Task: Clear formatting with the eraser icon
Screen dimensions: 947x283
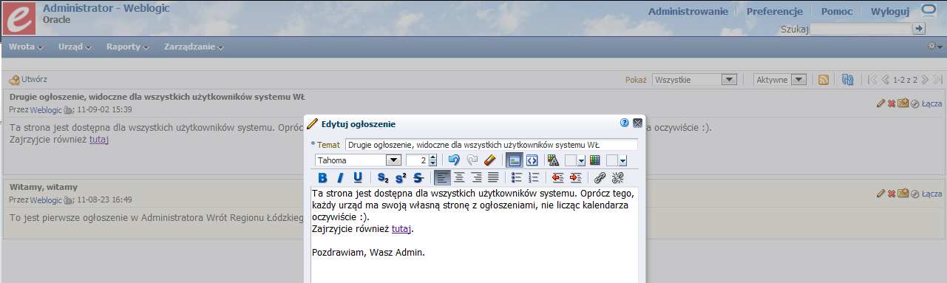Action: click(489, 160)
